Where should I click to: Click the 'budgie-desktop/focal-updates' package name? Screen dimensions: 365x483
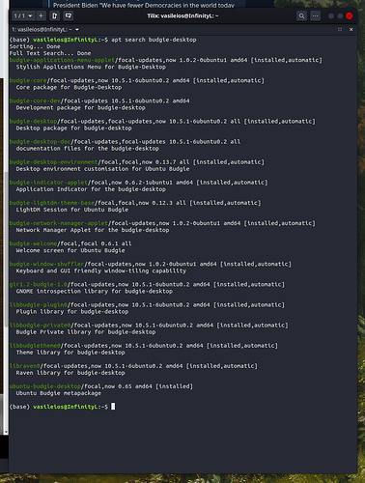pos(33,121)
